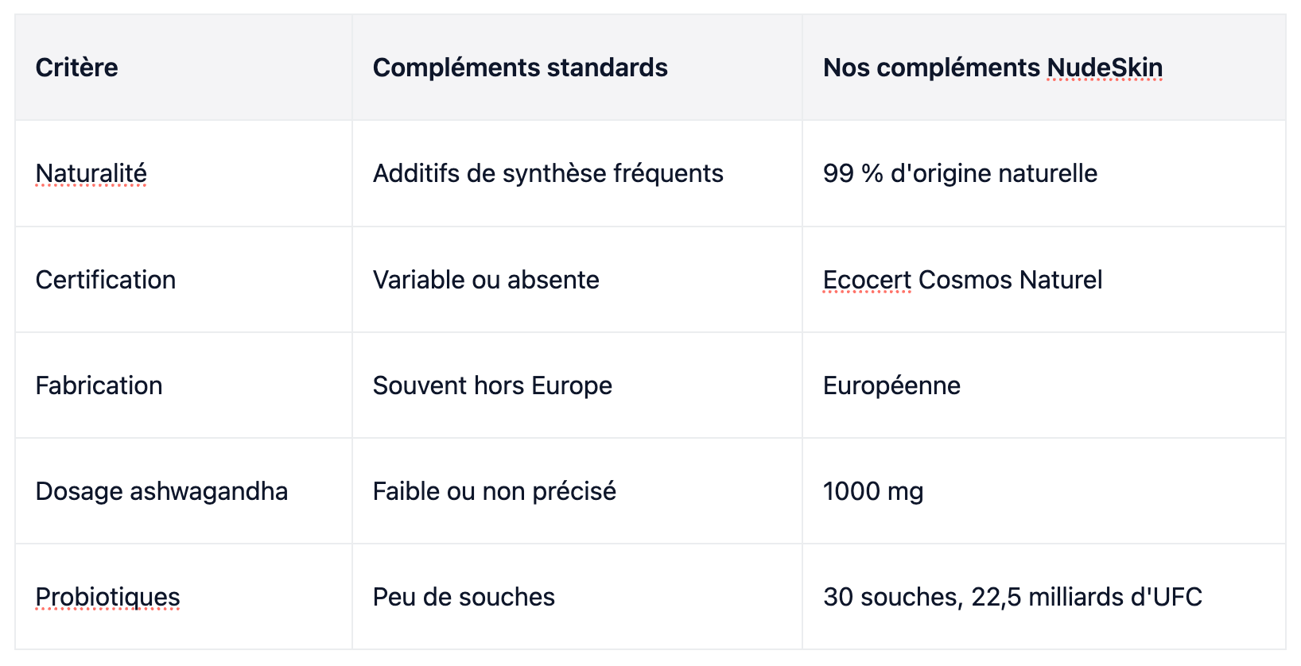Click the '99 % d'origine naturelle' cell

click(1044, 173)
